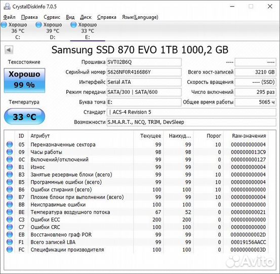Click total host writes value 3210 GB
Image resolution: width=280 pixels, height=274 pixels.
[255, 72]
